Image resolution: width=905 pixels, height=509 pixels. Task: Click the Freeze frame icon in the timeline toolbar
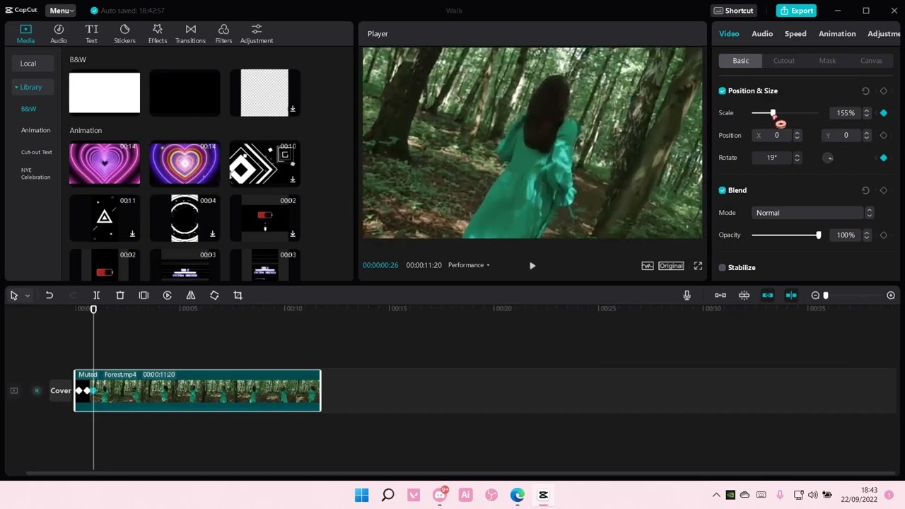144,296
